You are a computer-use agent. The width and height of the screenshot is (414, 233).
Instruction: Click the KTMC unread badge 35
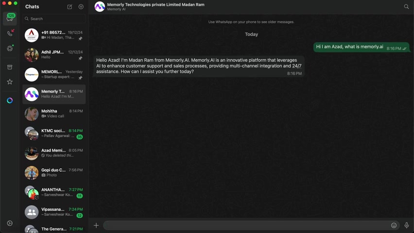point(80,137)
